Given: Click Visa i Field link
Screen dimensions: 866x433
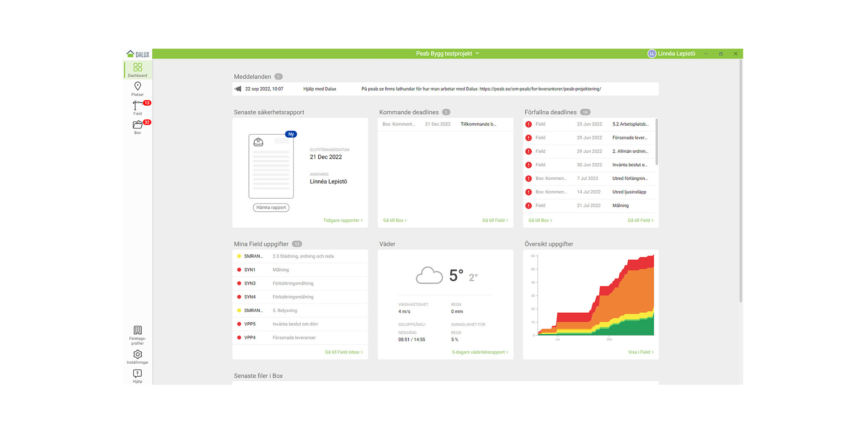Looking at the screenshot, I should pyautogui.click(x=640, y=352).
